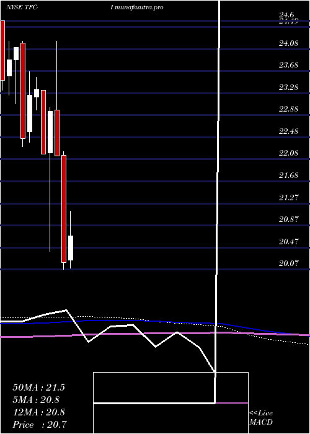Image resolution: width=310 pixels, height=434 pixels.
Task: Select the 22.88 price axis label
Action: (288, 109)
